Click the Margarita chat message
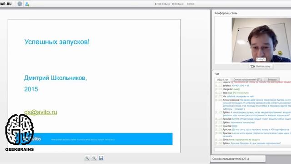Viewport: 291px width, 164px height. tap(227, 89)
